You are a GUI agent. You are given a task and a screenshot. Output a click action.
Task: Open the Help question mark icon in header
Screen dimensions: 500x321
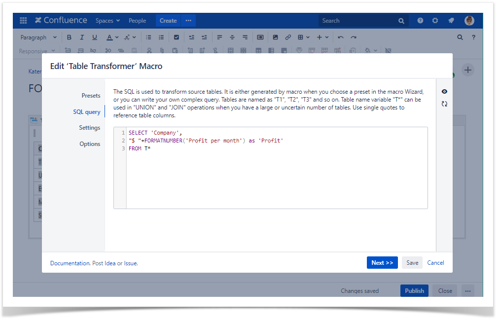point(420,21)
